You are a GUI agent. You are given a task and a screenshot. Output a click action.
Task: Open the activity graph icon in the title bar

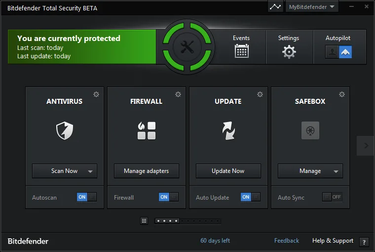pos(275,7)
